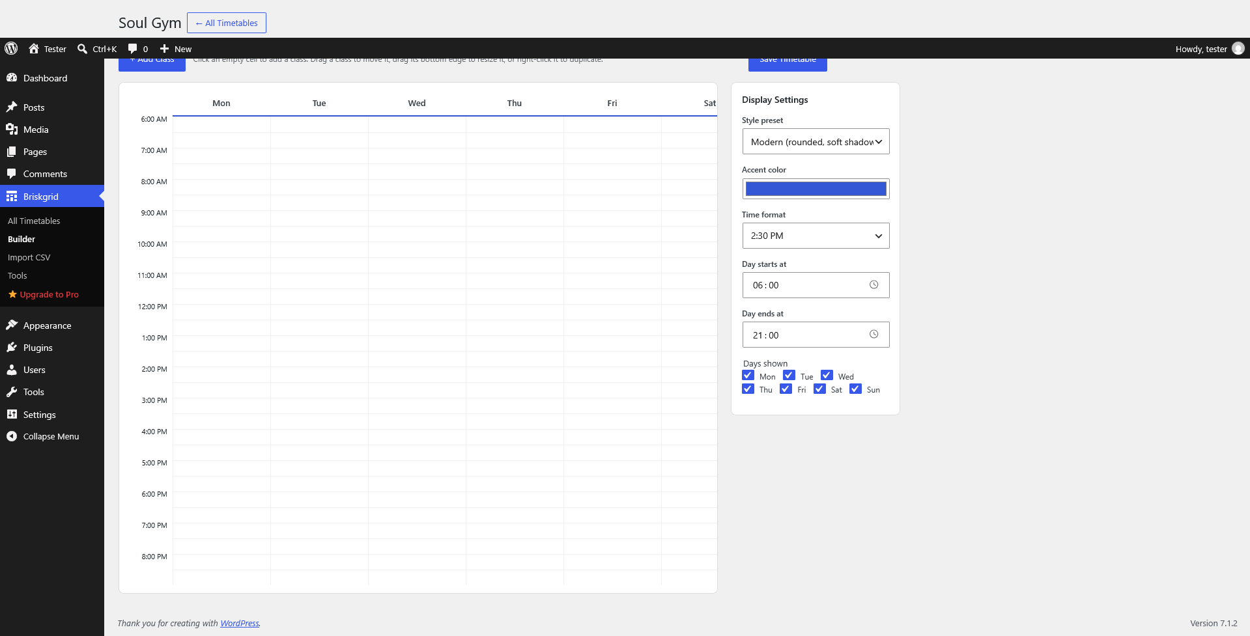
Task: Go to Posts pin icon
Action: click(12, 107)
